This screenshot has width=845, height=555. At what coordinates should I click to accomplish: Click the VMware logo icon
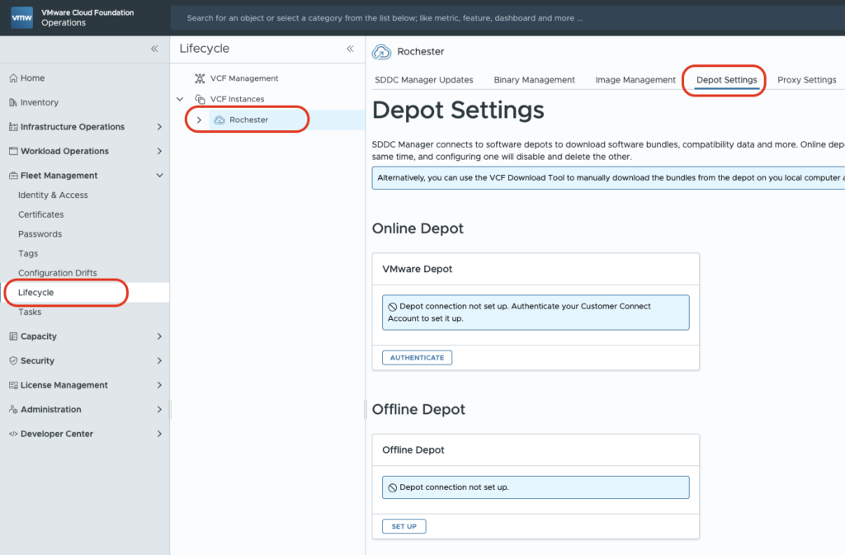(x=22, y=17)
